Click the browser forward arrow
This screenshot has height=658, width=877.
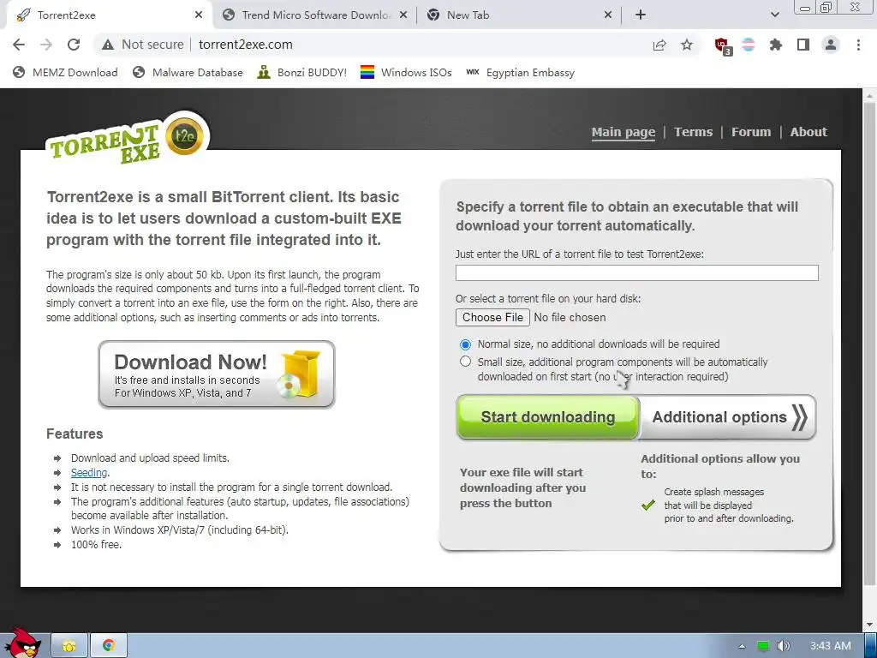tap(46, 45)
